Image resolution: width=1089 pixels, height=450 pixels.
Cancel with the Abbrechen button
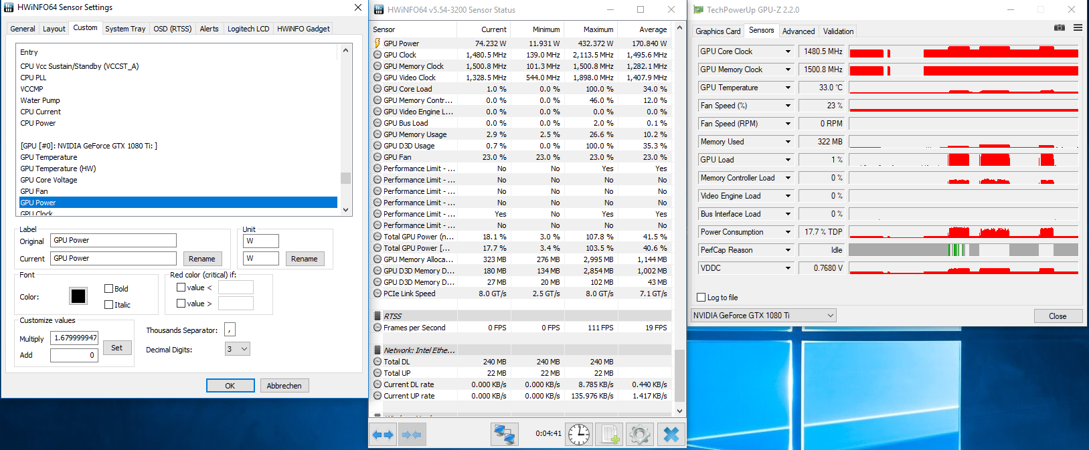pyautogui.click(x=284, y=386)
